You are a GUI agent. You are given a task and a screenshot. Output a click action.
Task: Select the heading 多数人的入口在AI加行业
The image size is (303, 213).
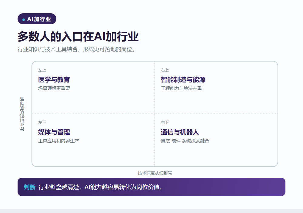pos(78,36)
